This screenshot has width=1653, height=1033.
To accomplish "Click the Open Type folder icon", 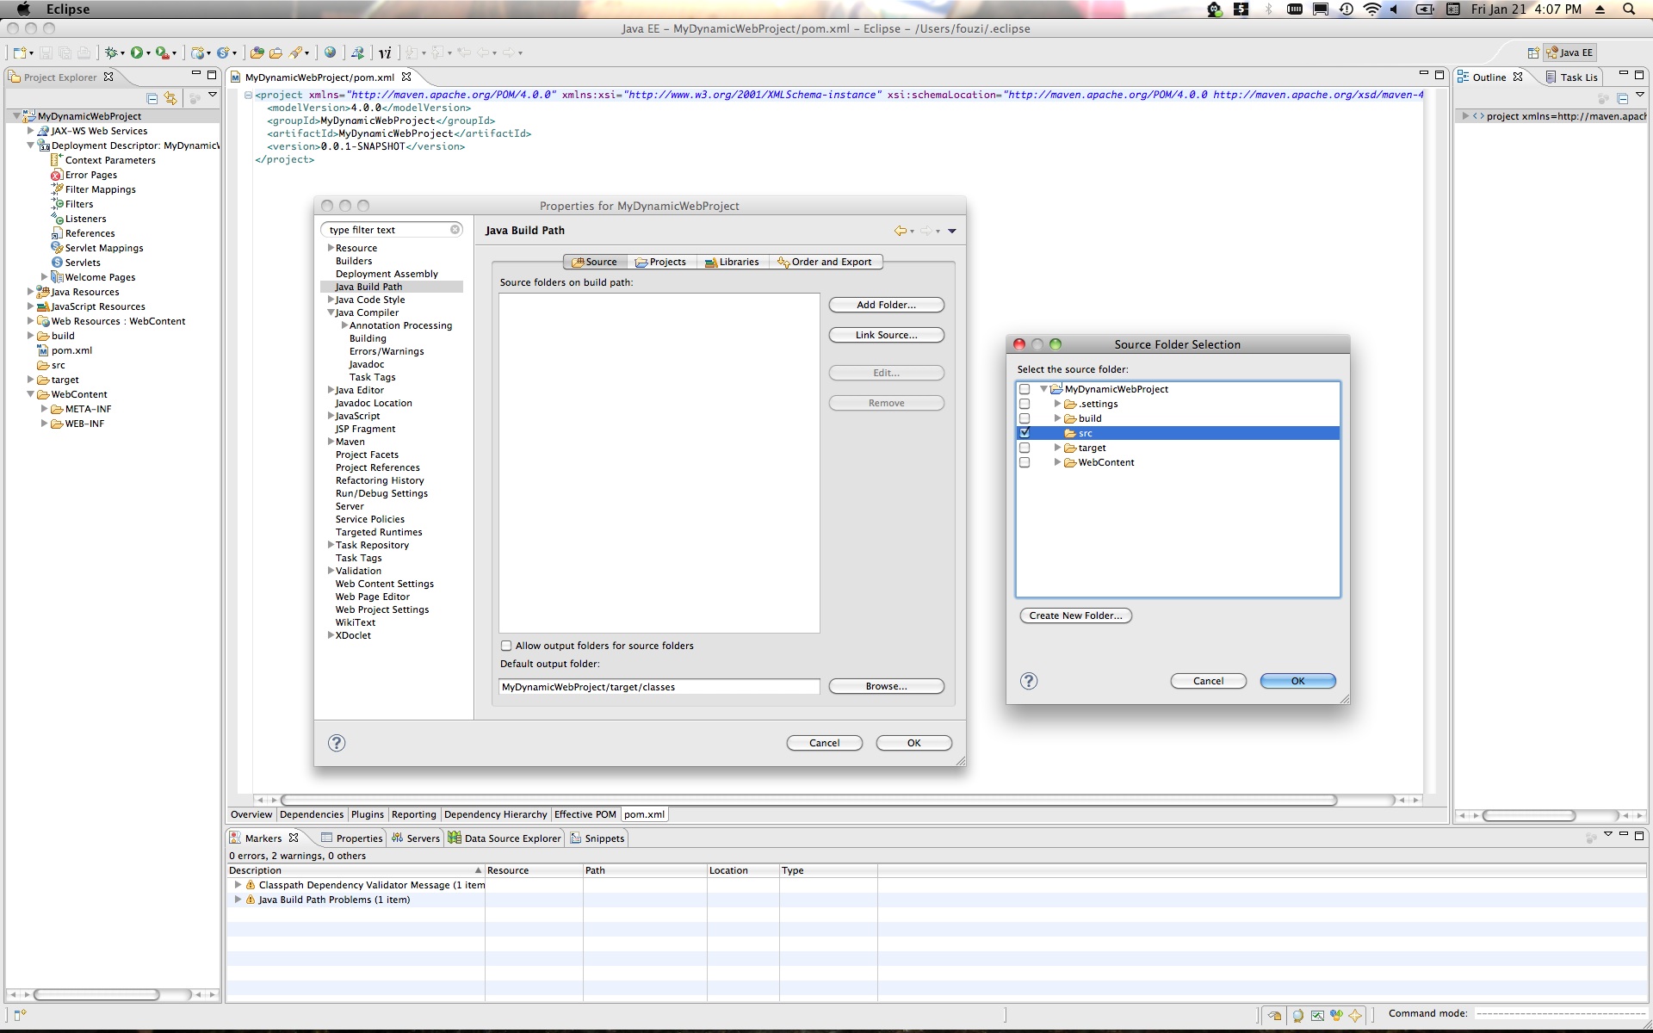I will pos(257,53).
